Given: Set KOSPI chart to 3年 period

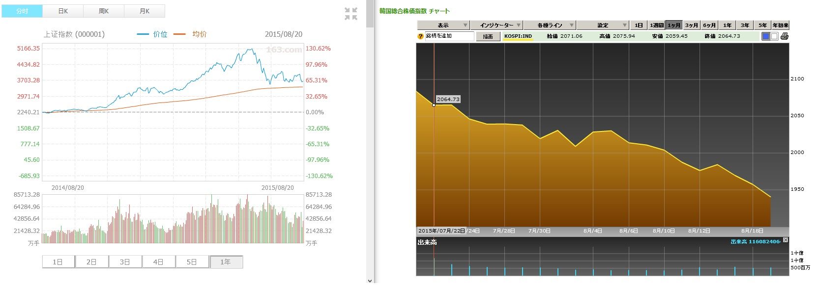Looking at the screenshot, I should coord(745,25).
